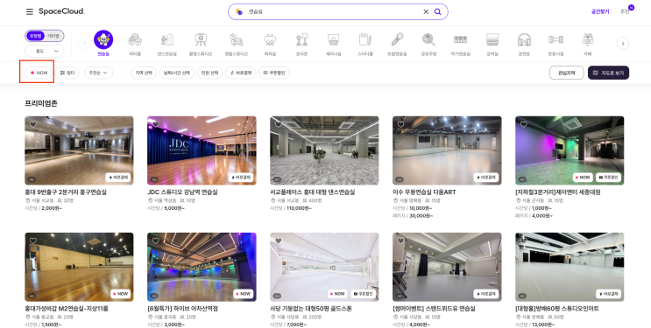Open the 방배60평 스튜디오인아트 thumbnail

[570, 267]
